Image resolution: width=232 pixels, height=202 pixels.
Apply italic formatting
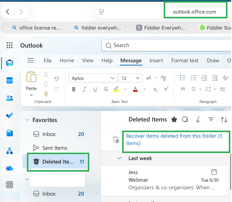pyautogui.click(x=84, y=89)
